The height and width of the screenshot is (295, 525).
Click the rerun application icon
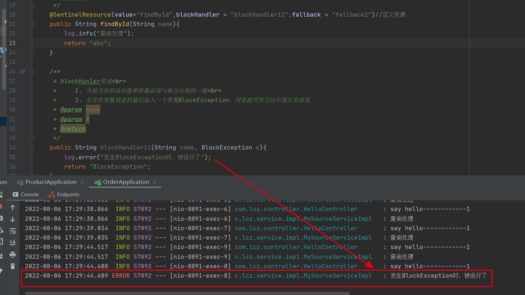(x=1, y=194)
